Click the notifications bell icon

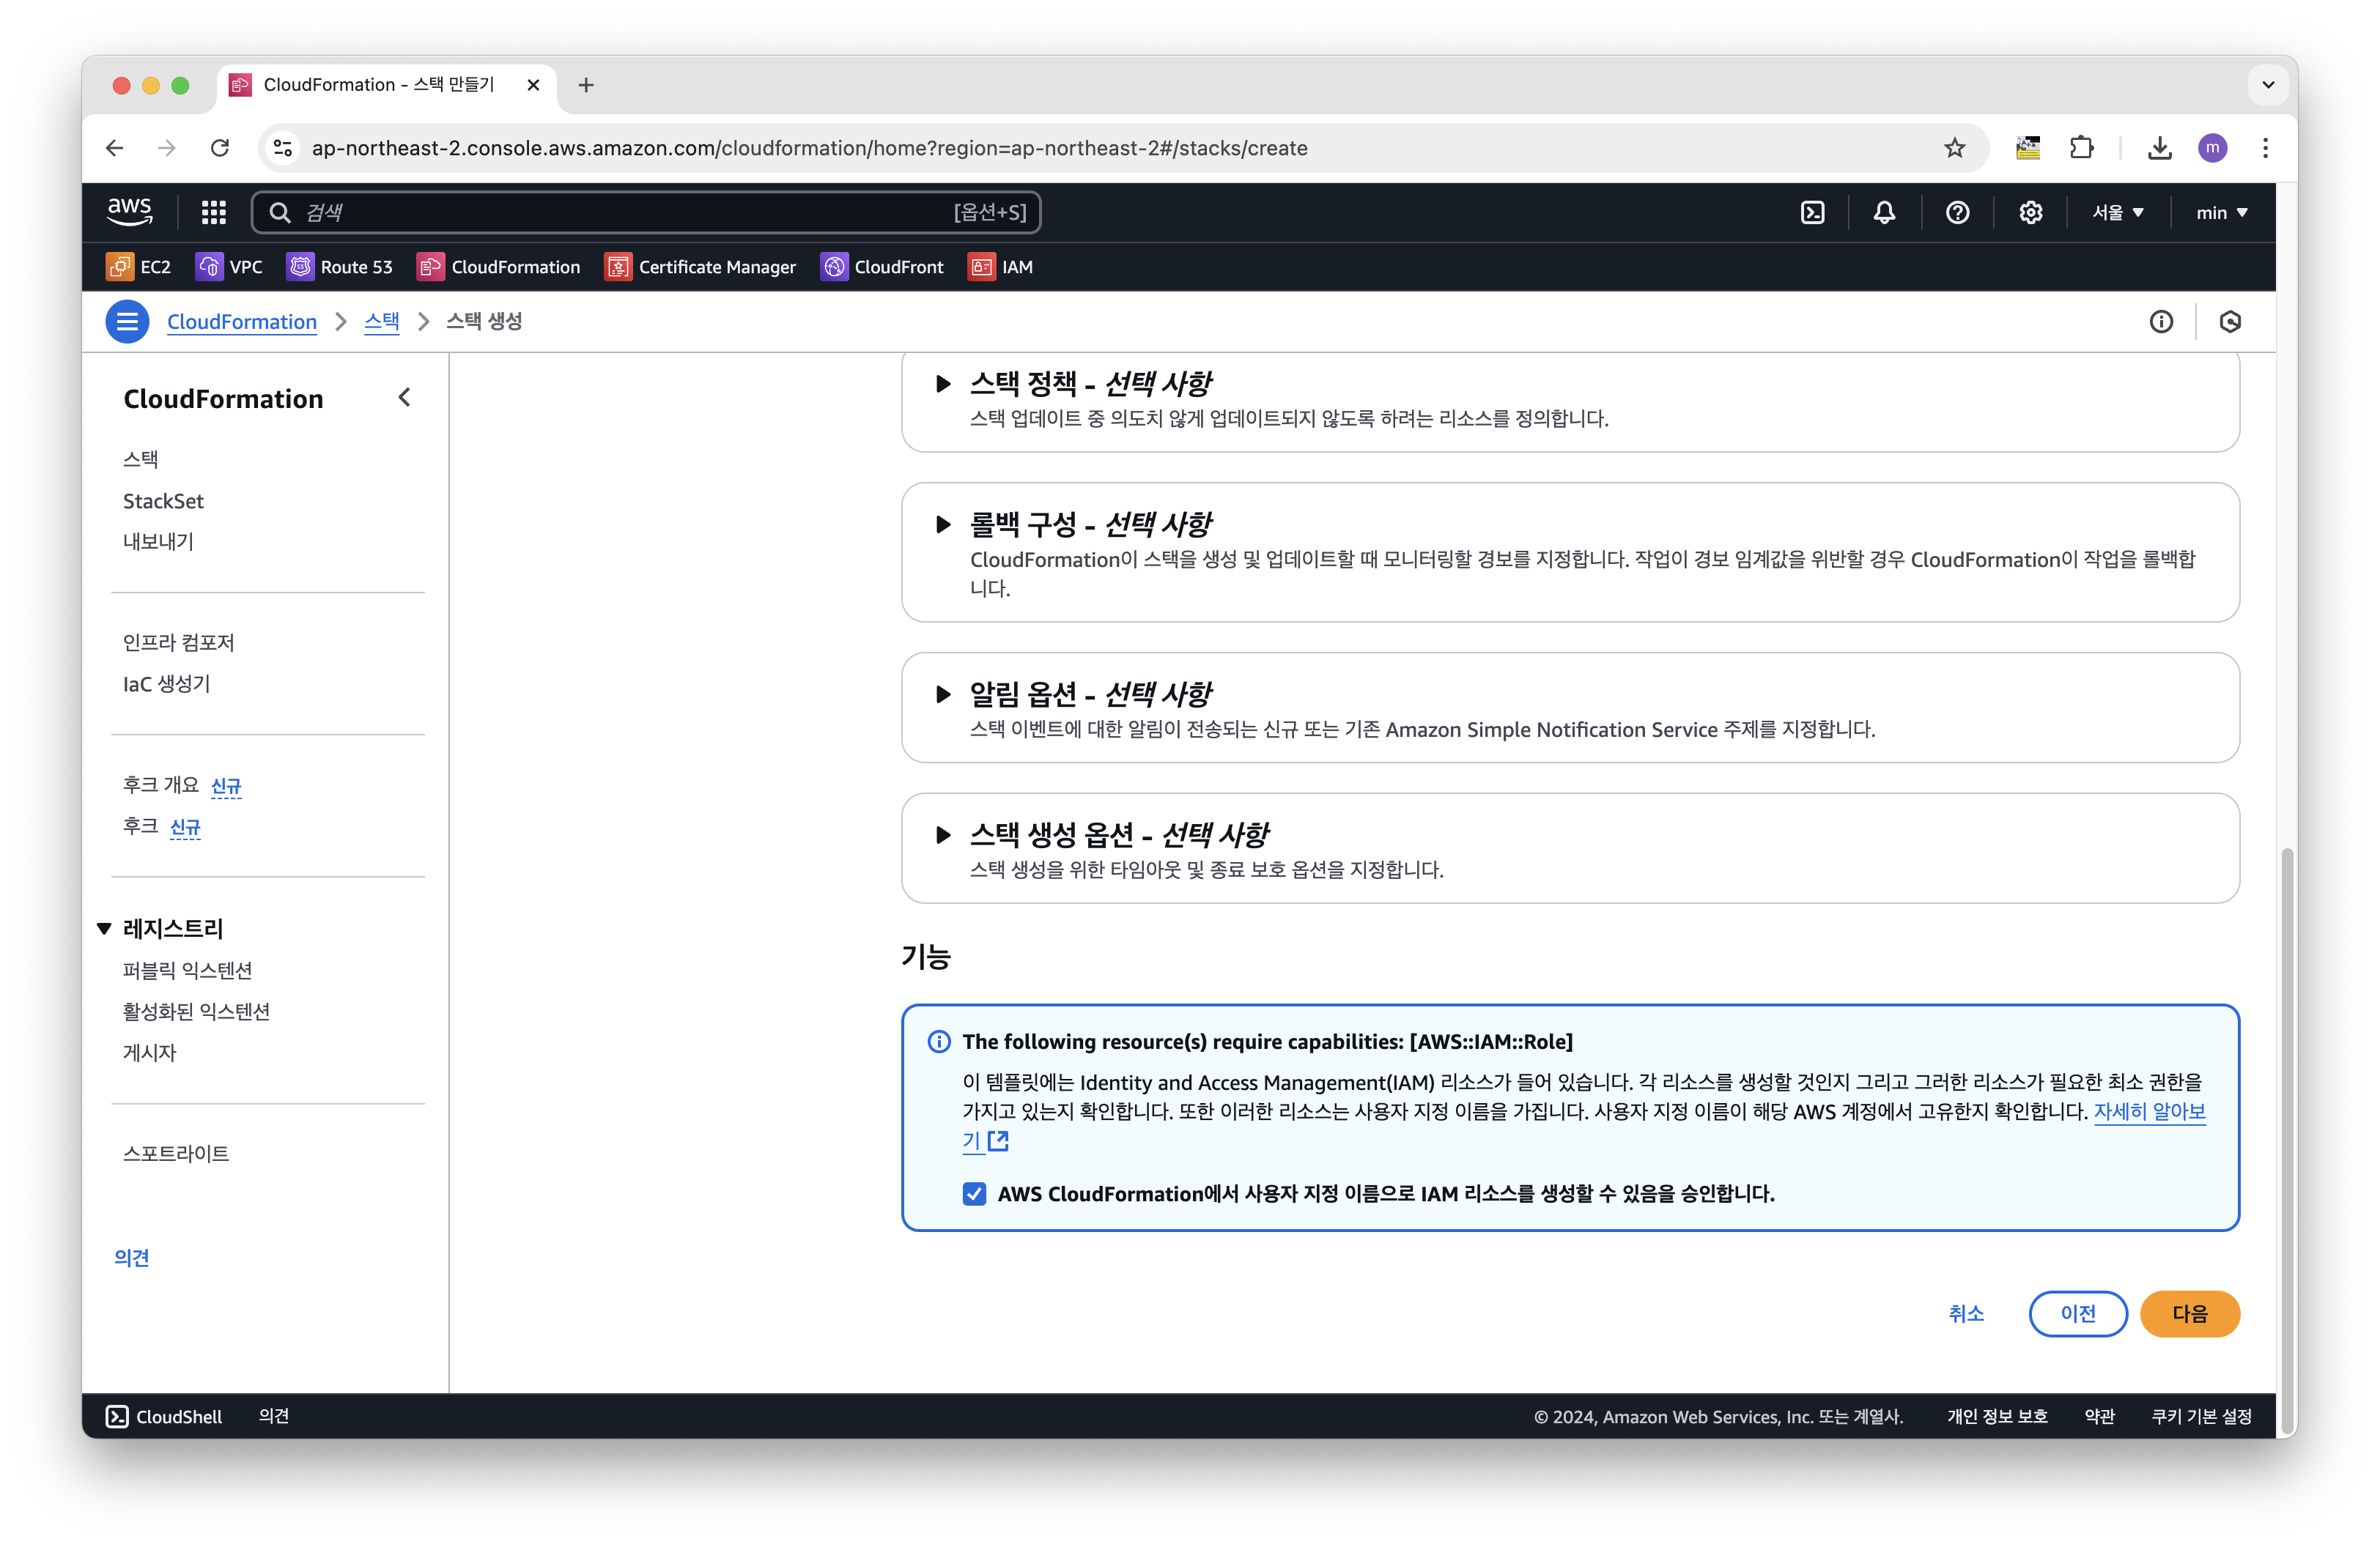pyautogui.click(x=1884, y=213)
